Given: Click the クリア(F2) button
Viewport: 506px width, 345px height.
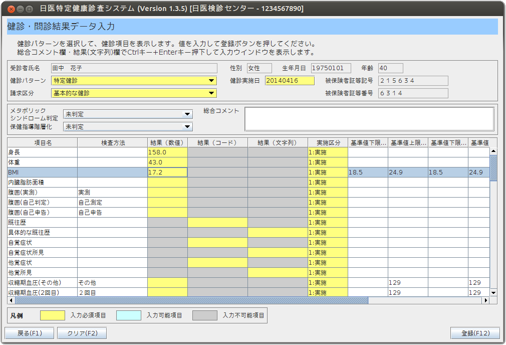Looking at the screenshot, I should click(x=82, y=333).
